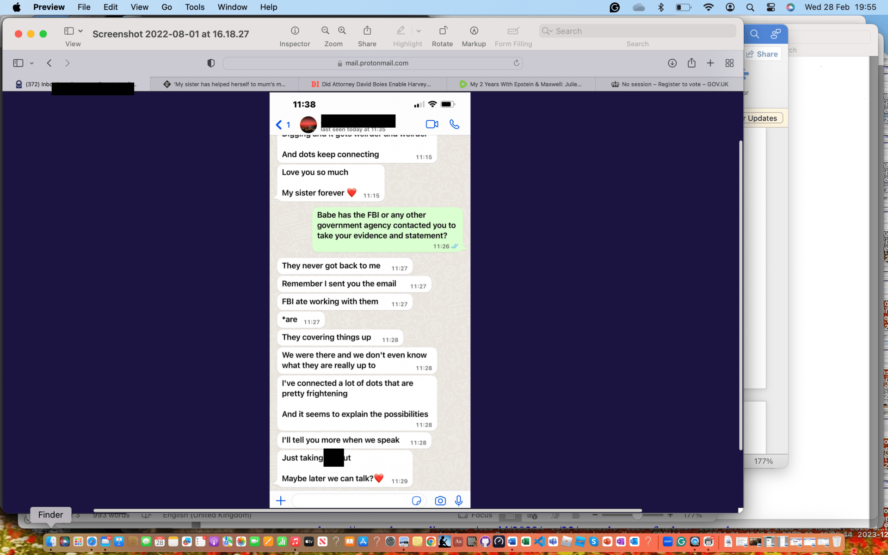Toggle macOS Control Center icon

(771, 7)
